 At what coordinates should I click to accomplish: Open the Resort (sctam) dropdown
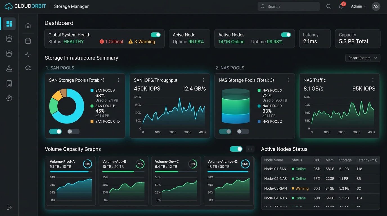point(363,58)
